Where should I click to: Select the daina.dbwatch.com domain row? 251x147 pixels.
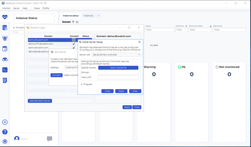tap(60, 40)
